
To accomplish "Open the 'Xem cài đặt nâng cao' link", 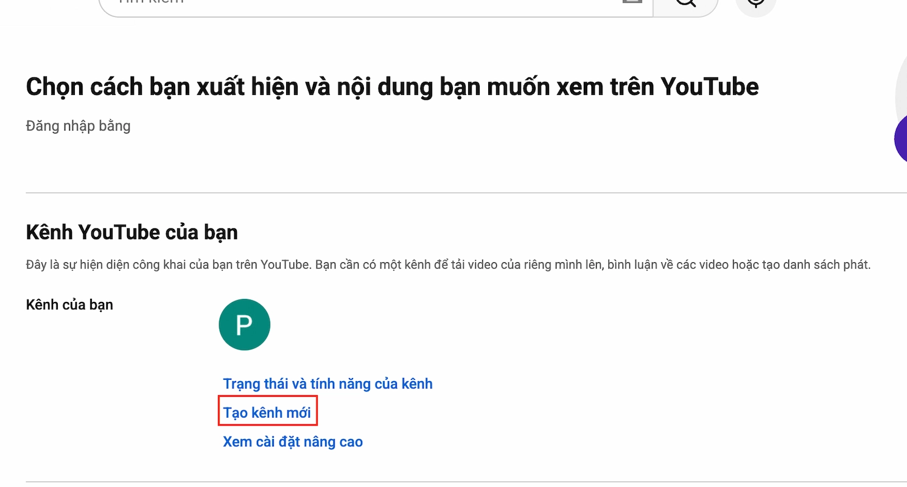I will pos(293,441).
